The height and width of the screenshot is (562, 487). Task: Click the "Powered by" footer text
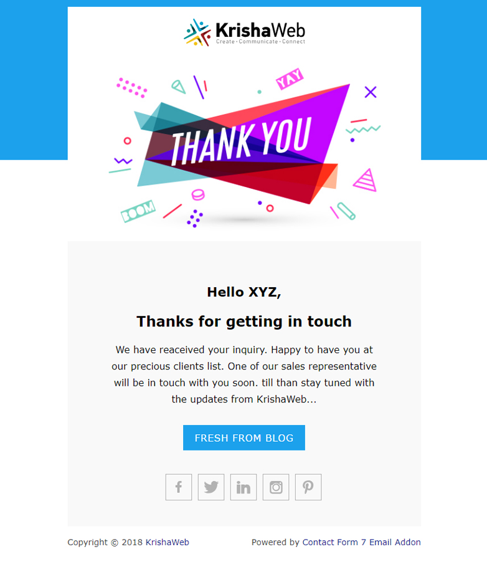point(275,542)
